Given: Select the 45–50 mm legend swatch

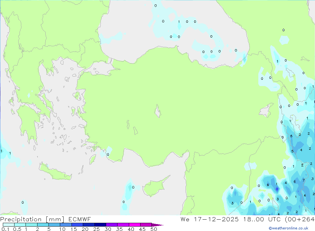Looking at the screenshot, I should click(x=146, y=225).
